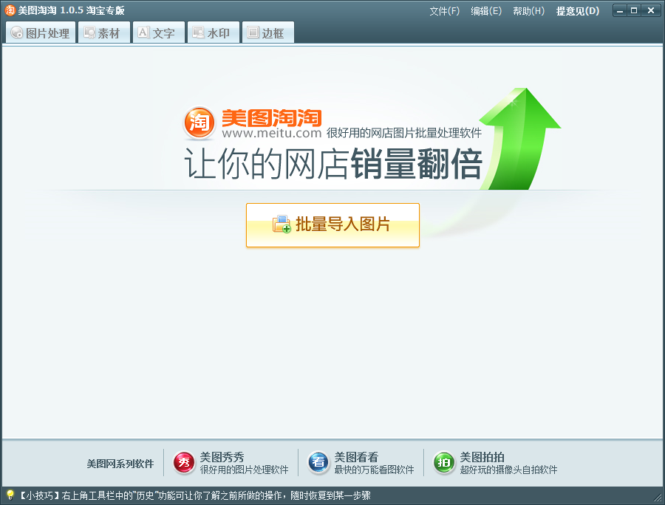Click the green 美图拍拍 camera icon

click(x=443, y=461)
